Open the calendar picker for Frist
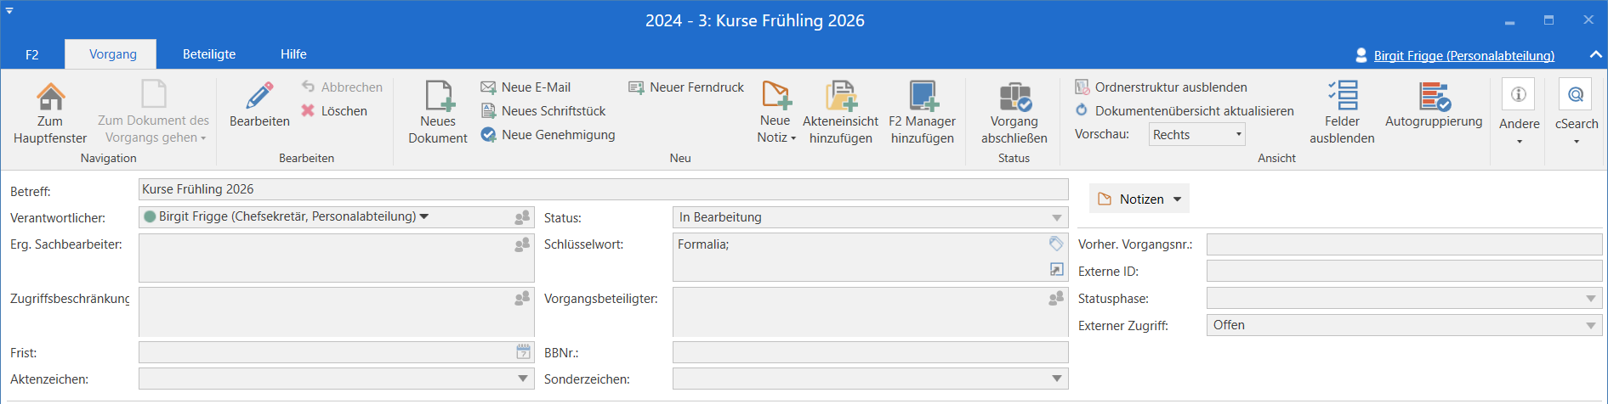The height and width of the screenshot is (404, 1608). coord(523,352)
